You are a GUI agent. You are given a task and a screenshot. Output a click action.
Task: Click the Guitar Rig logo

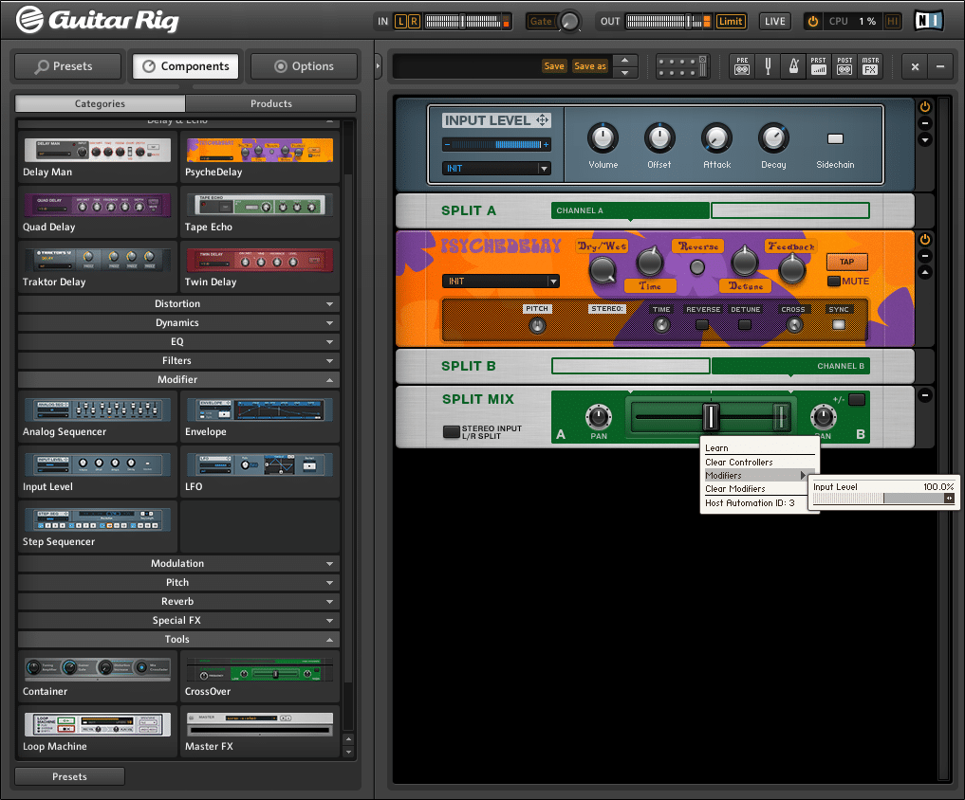97,20
